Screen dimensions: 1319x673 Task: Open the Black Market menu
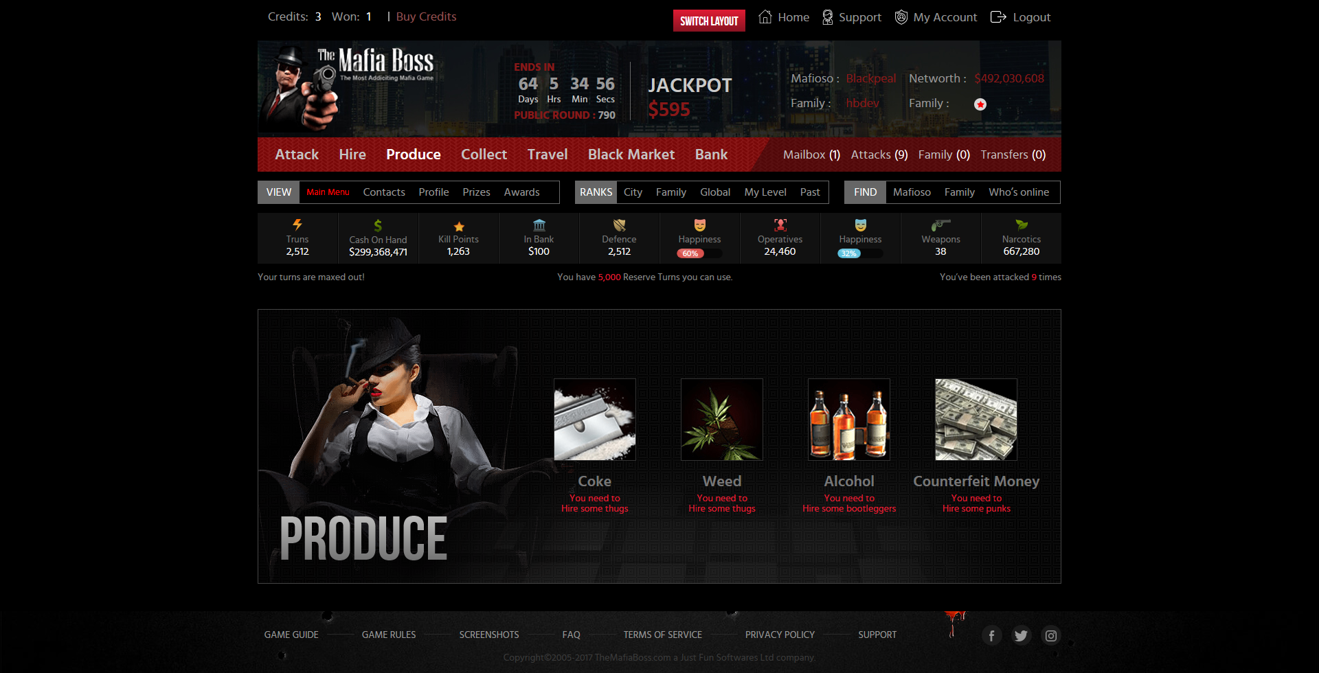(631, 155)
